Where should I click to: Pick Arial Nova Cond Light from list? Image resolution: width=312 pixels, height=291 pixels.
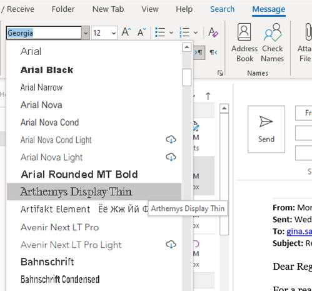pyautogui.click(x=94, y=140)
